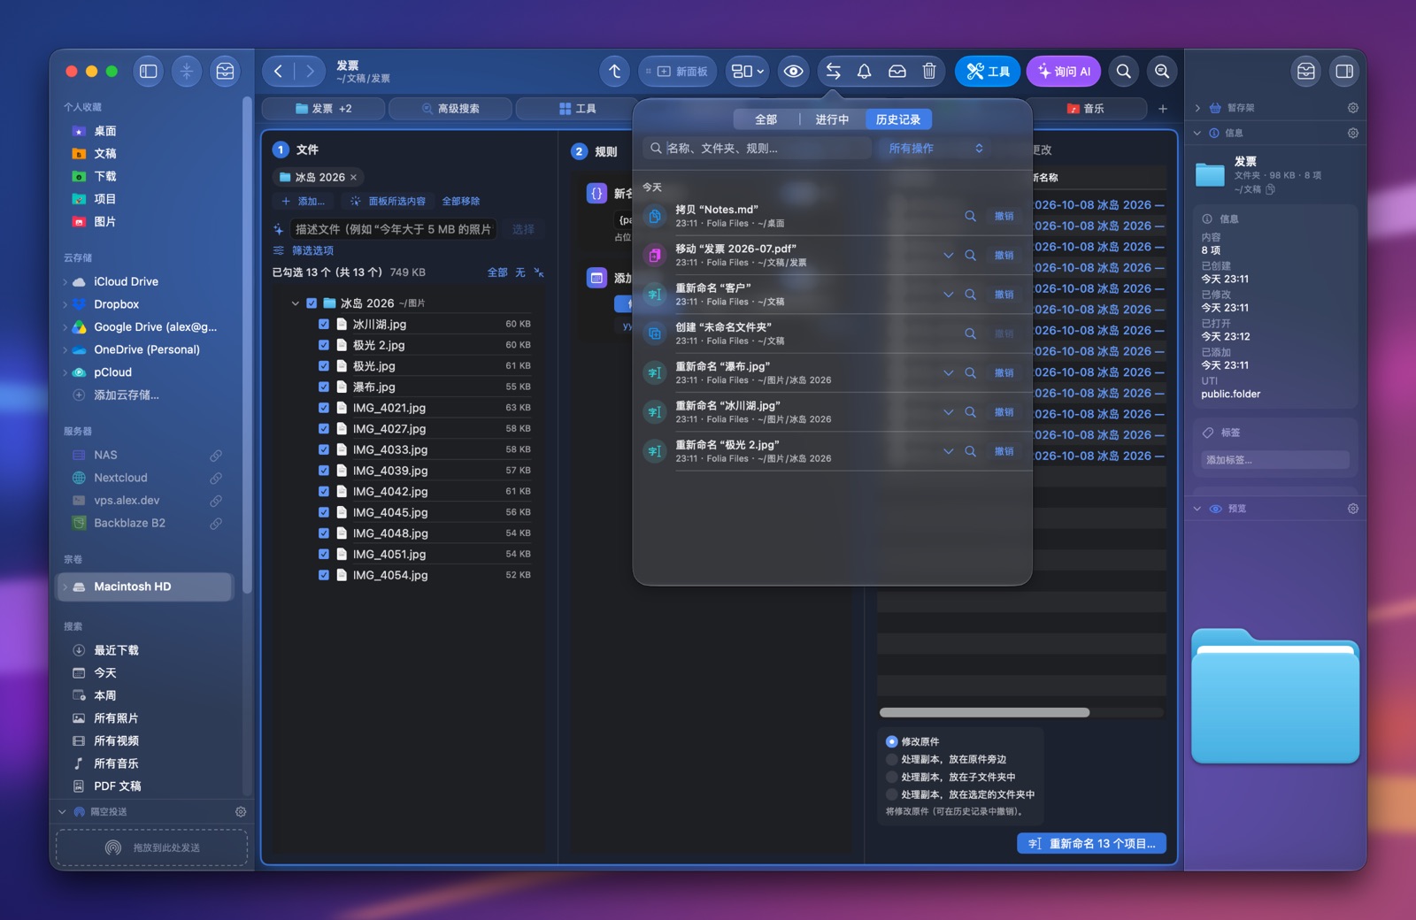Click 重新命名 13 个项目 button

[x=1091, y=844]
